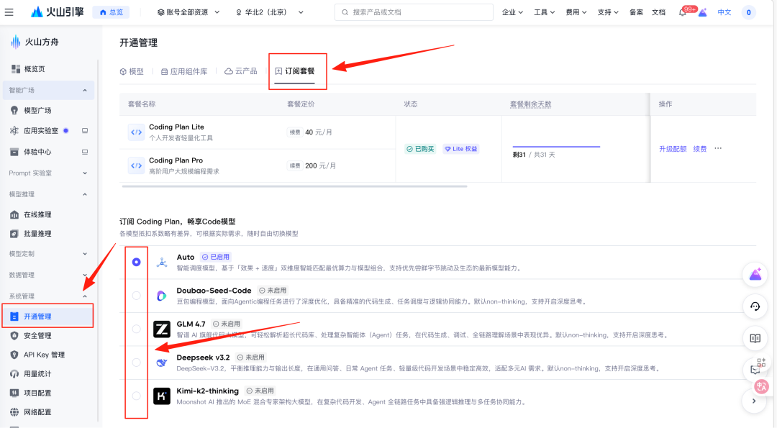This screenshot has height=428, width=777.
Task: Open the 备案 link in header
Action: [x=636, y=12]
